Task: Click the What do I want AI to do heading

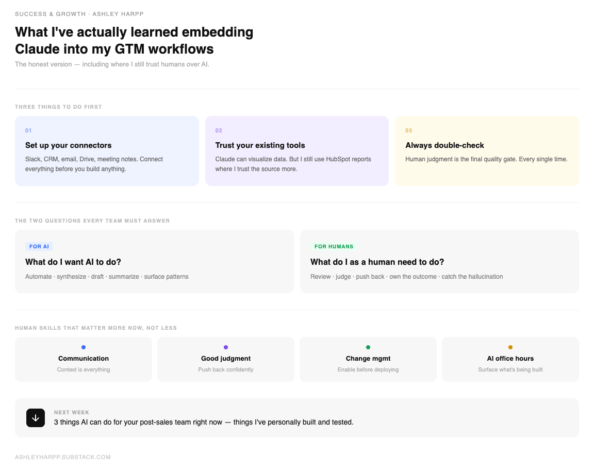Action: pyautogui.click(x=73, y=262)
